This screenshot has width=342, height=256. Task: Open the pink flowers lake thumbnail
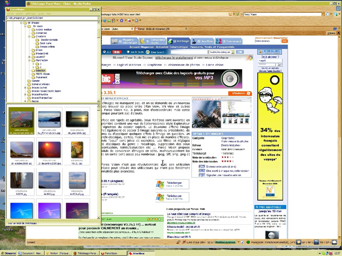(22, 121)
